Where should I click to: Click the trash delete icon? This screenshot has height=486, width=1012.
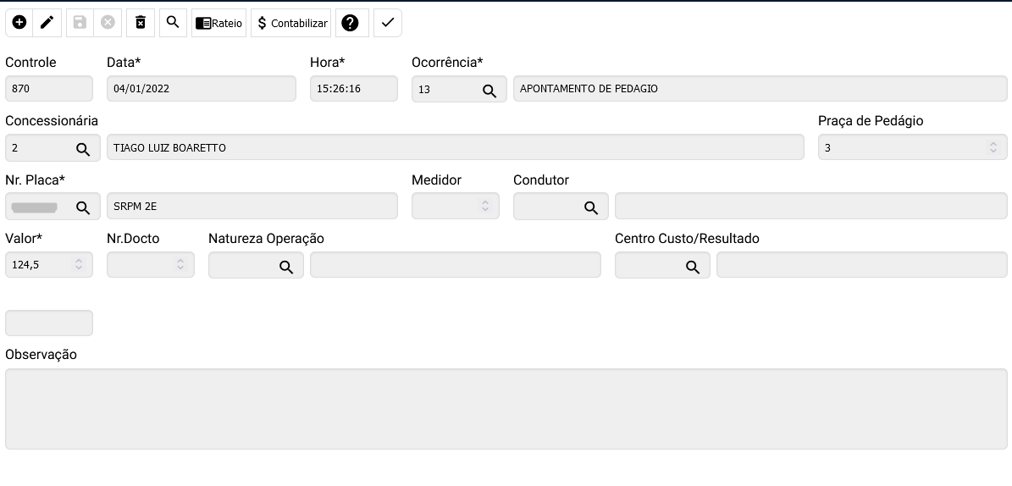(141, 23)
